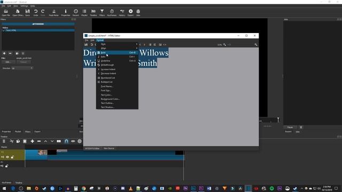Open the Filters panel via the funnel icon
Image resolution: width=342 pixels, height=192 pixels.
point(102,13)
